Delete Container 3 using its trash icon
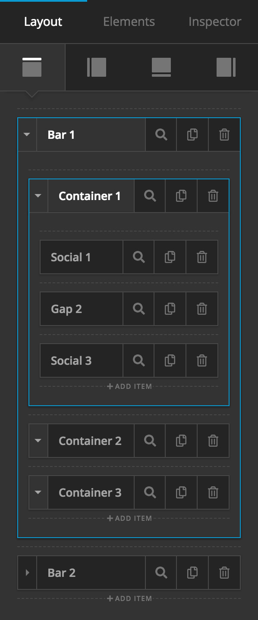 click(213, 492)
